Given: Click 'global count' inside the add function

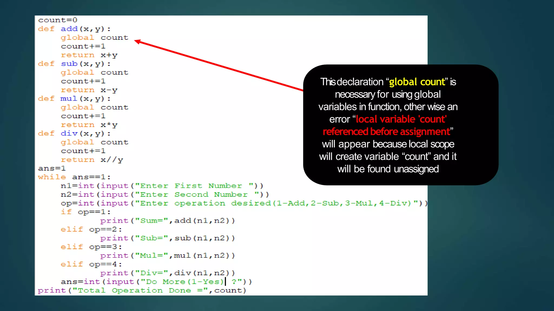Looking at the screenshot, I should (x=94, y=38).
